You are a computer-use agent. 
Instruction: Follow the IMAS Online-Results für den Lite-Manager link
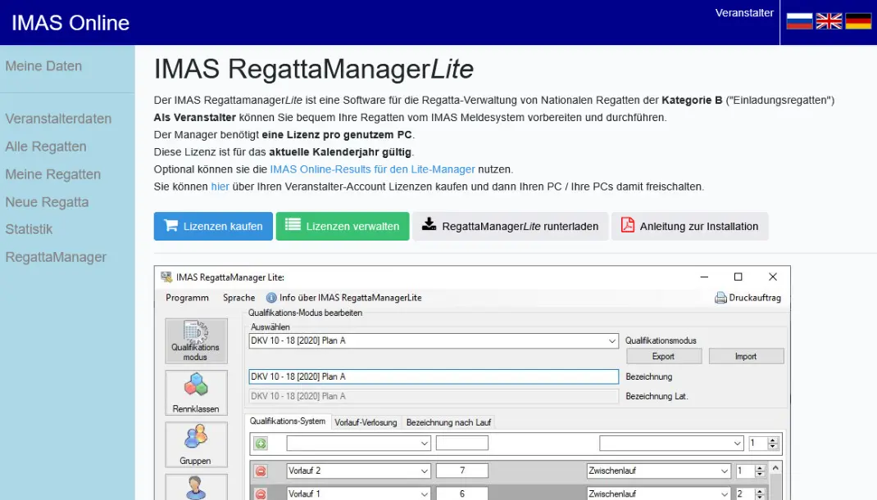(372, 169)
